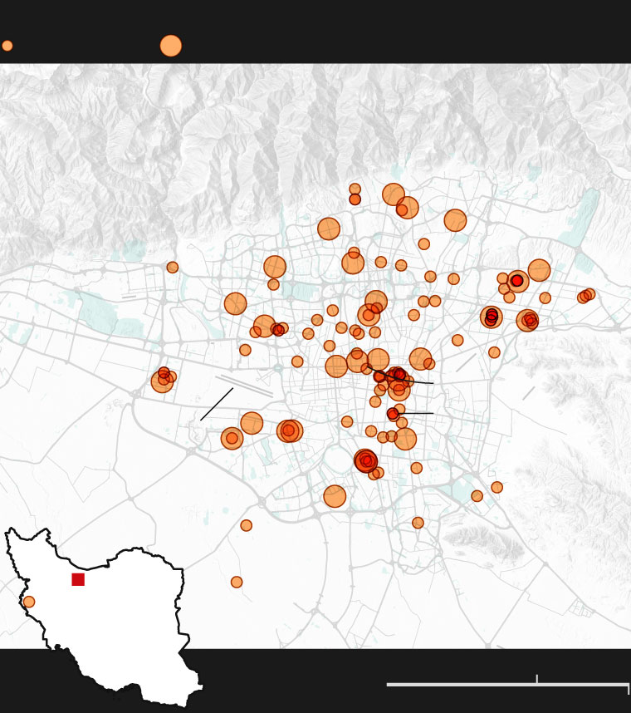Click the large orange legend circle in top bar
This screenshot has width=631, height=713.
[x=171, y=46]
